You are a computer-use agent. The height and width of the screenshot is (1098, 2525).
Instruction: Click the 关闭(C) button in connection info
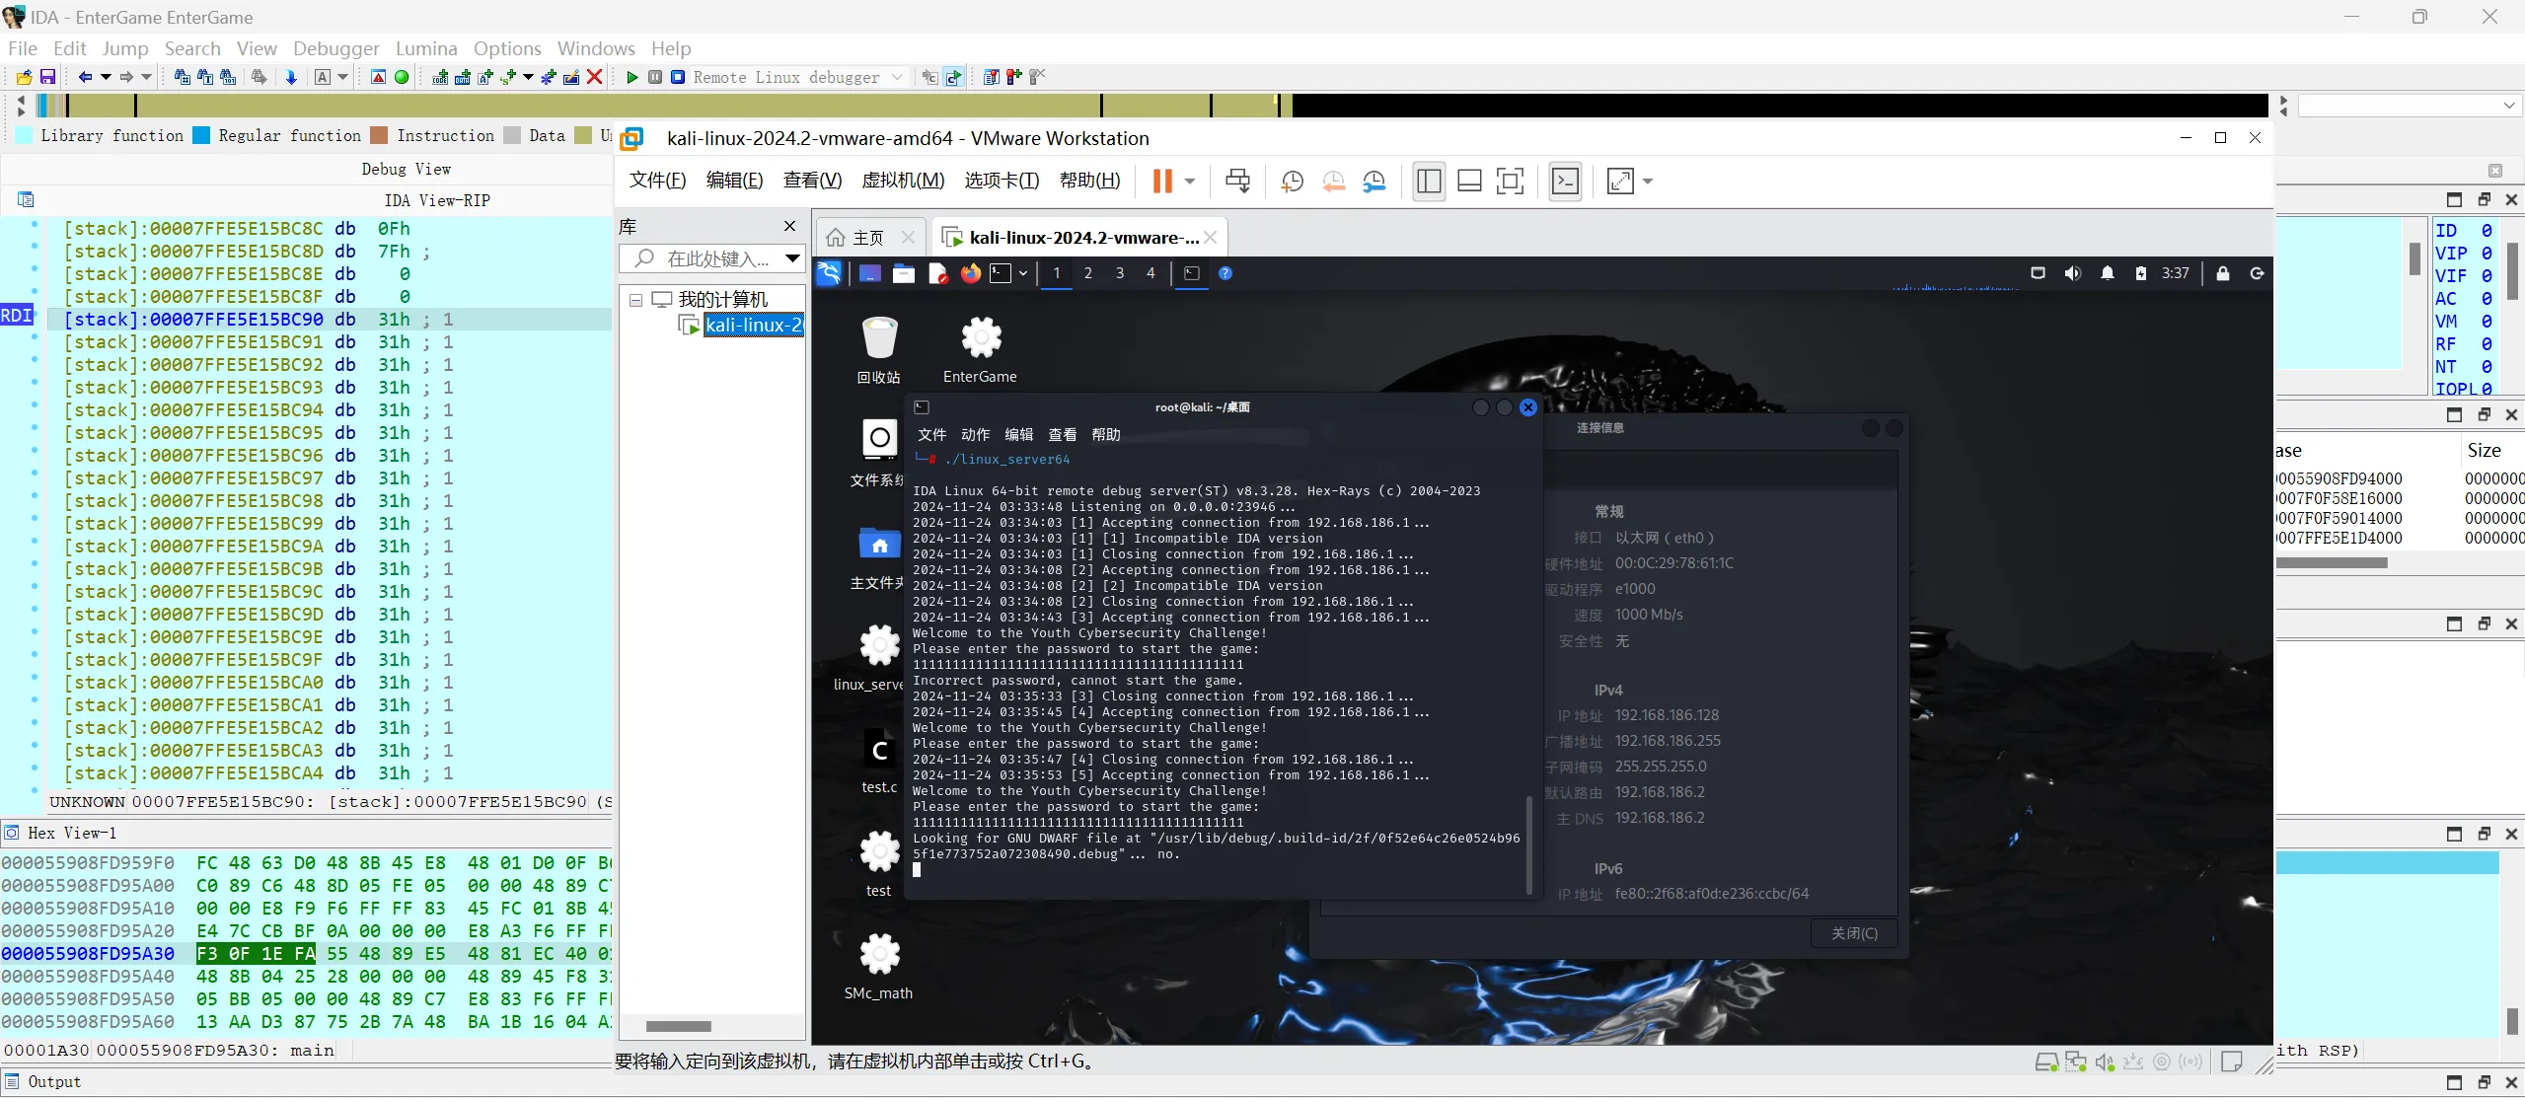1854,933
